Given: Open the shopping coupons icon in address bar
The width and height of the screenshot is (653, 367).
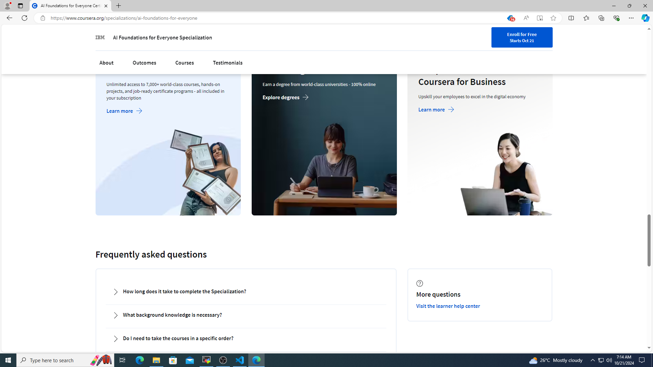Looking at the screenshot, I should tap(510, 18).
